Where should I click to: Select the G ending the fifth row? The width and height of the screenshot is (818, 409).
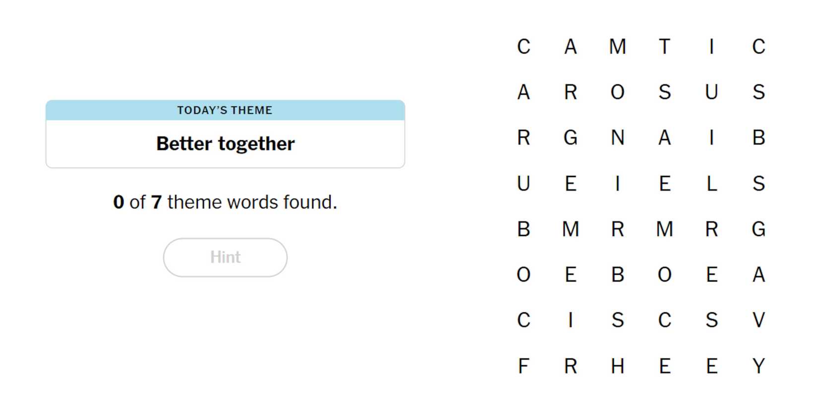click(759, 229)
